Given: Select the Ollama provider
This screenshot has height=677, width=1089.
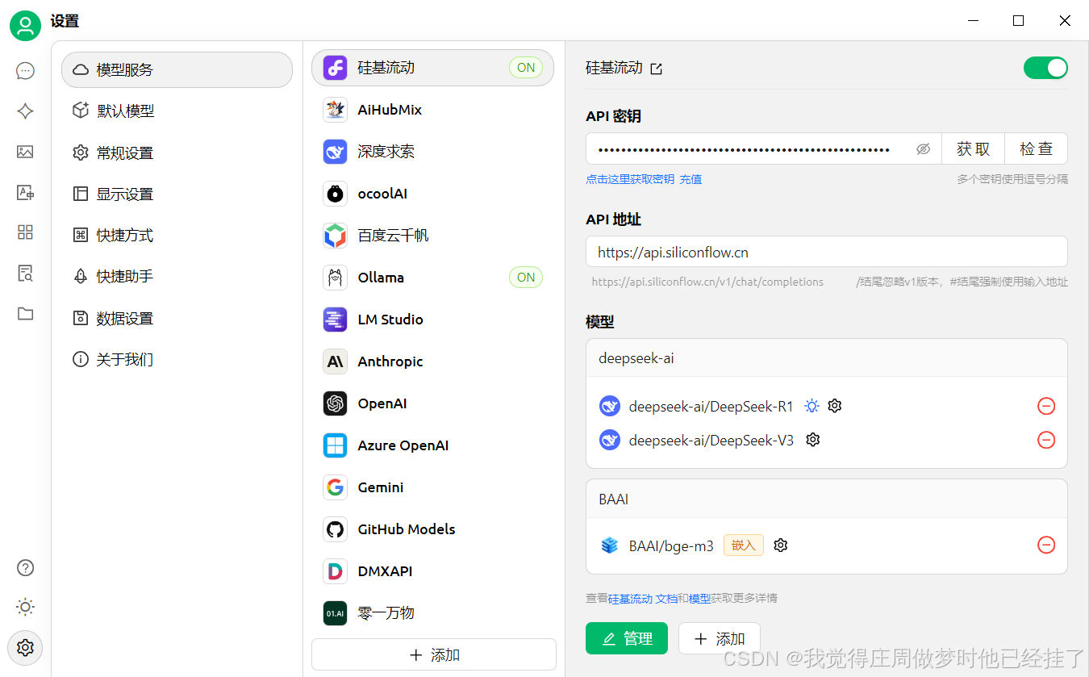Looking at the screenshot, I should 433,278.
